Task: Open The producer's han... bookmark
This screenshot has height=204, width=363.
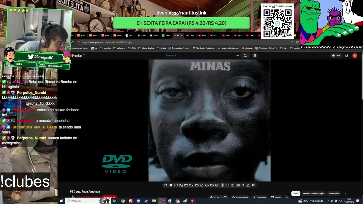Action: click(x=179, y=48)
